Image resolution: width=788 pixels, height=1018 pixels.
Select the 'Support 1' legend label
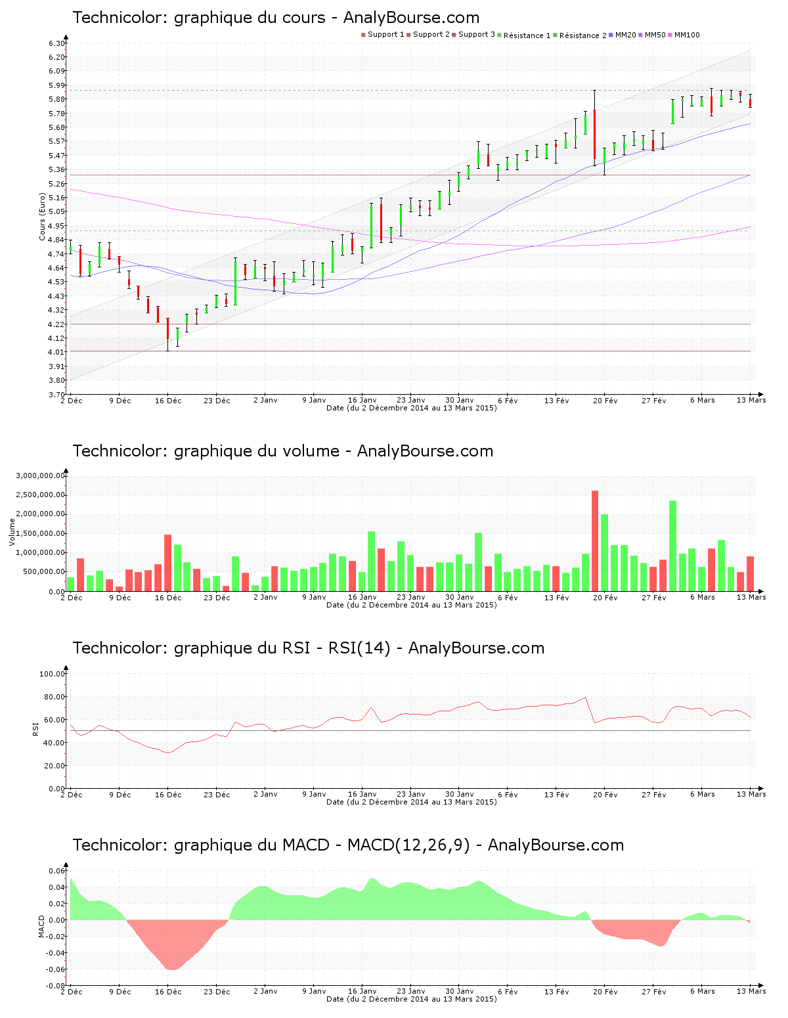pyautogui.click(x=386, y=35)
